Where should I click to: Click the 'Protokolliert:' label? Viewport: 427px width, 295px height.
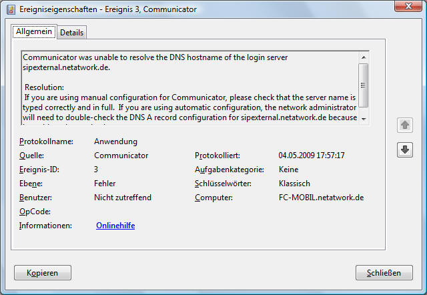coord(218,156)
